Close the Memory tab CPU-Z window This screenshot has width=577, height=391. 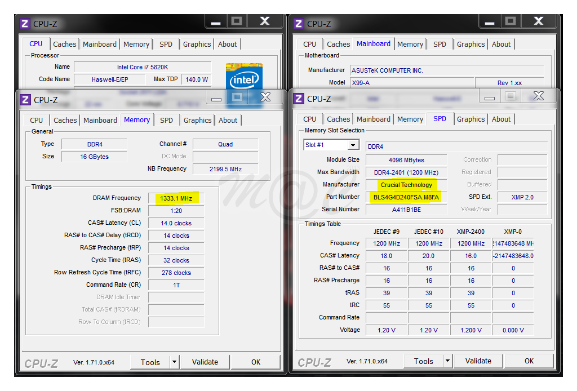265,97
